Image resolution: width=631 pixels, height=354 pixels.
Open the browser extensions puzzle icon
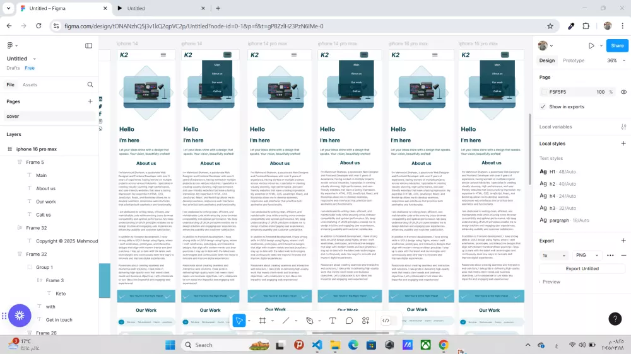[x=586, y=26]
